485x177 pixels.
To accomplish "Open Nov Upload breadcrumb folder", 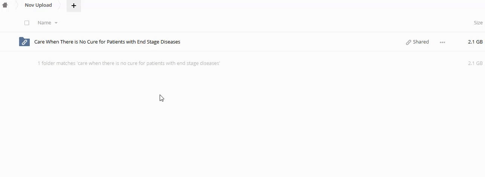I will 38,5.
